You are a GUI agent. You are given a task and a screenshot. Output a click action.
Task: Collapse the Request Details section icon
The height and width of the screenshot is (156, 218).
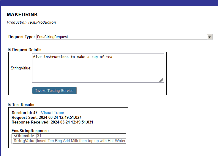point(10,50)
